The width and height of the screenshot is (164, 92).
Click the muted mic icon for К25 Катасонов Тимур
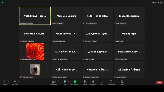click(x=52, y=77)
